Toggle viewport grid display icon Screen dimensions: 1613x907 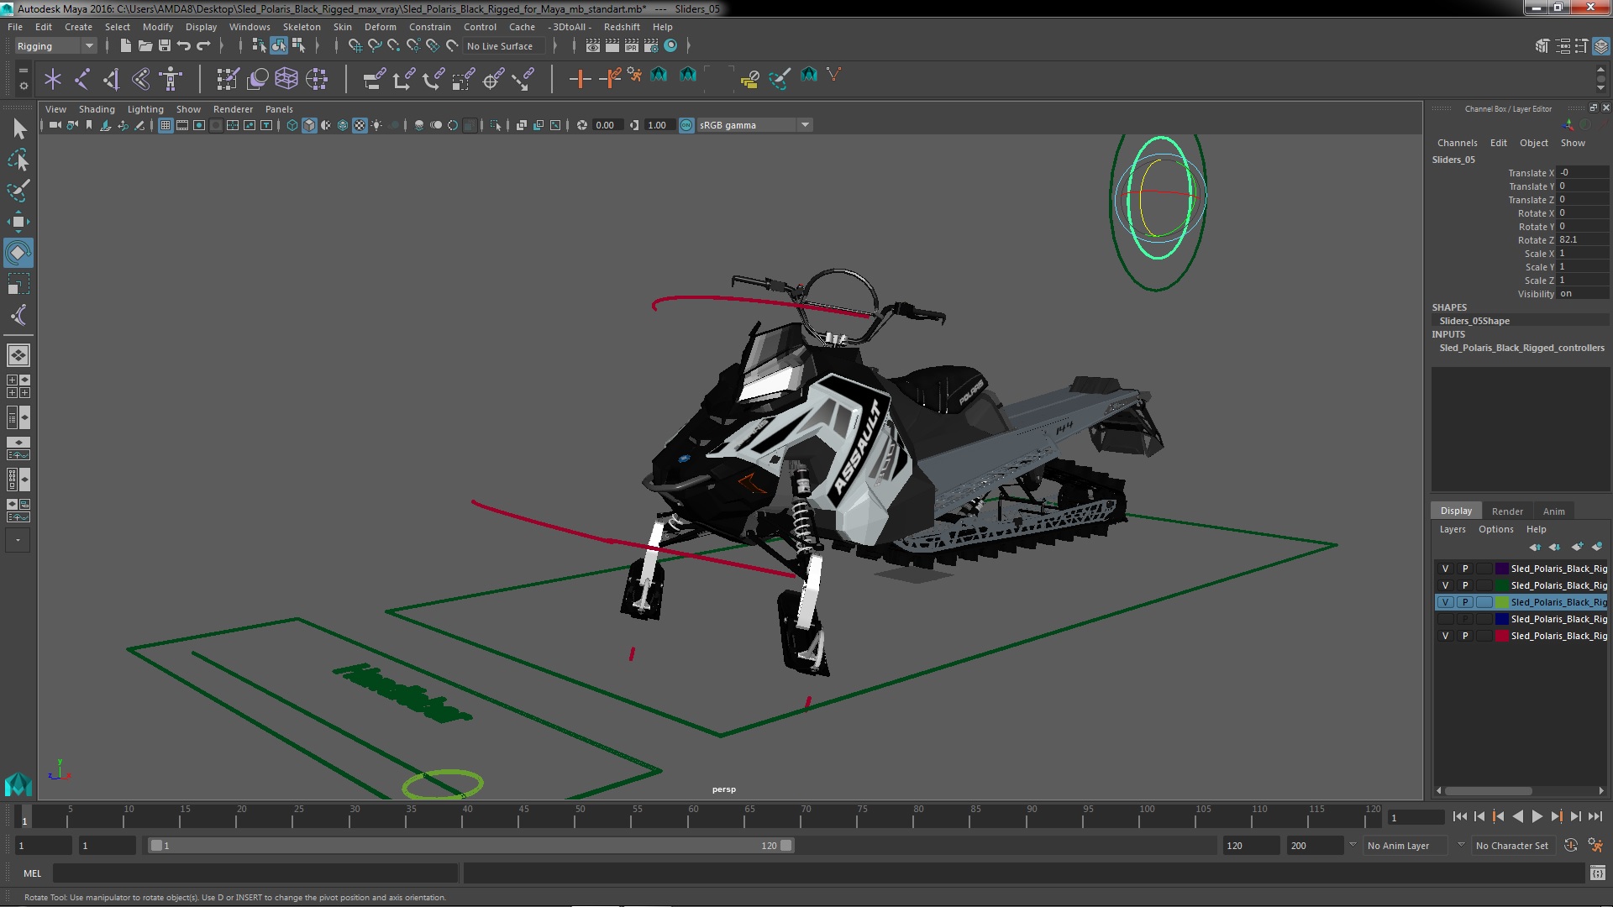coord(166,125)
